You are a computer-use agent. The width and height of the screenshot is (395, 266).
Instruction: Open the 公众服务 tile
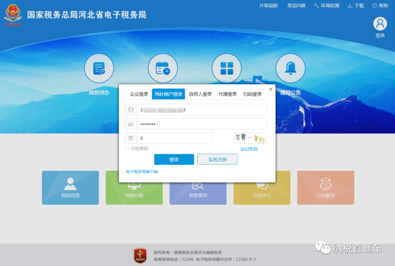click(x=326, y=188)
